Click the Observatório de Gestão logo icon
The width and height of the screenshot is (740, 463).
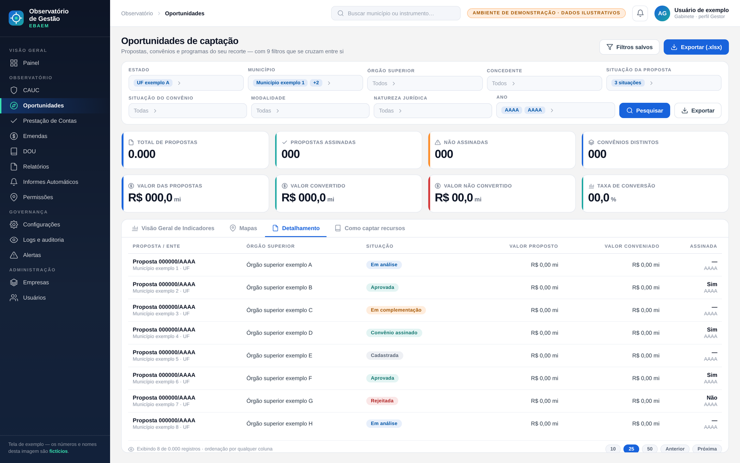[16, 18]
